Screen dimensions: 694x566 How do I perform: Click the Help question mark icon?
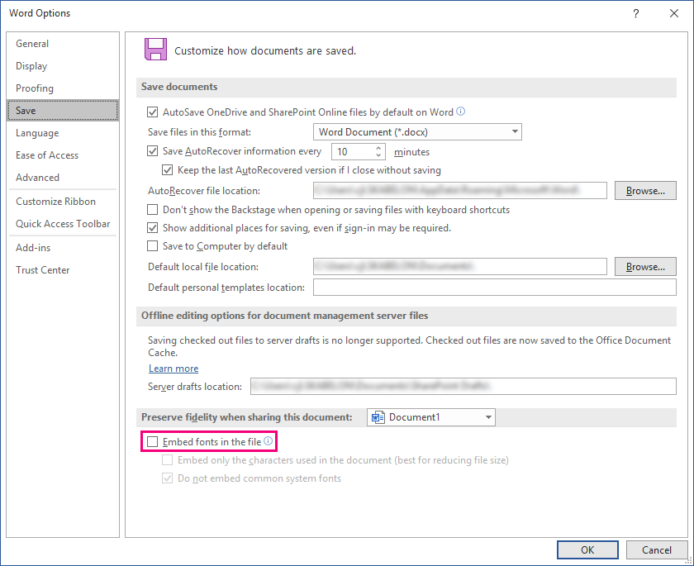635,13
